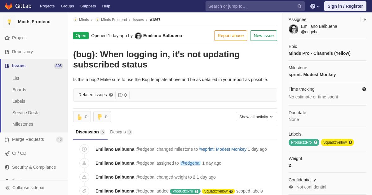
Task: Click the Product::Pro label help icon in sidebar
Action: point(316,142)
